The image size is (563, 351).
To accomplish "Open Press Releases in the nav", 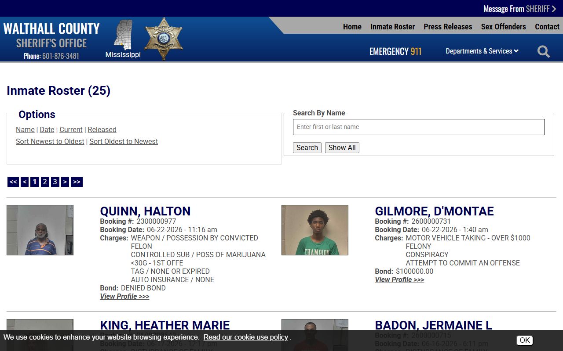I will coord(448,27).
